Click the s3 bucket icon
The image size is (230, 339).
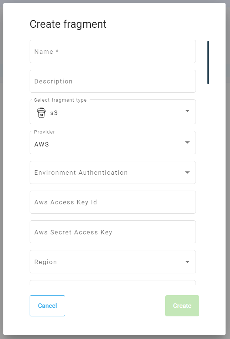pyautogui.click(x=41, y=113)
